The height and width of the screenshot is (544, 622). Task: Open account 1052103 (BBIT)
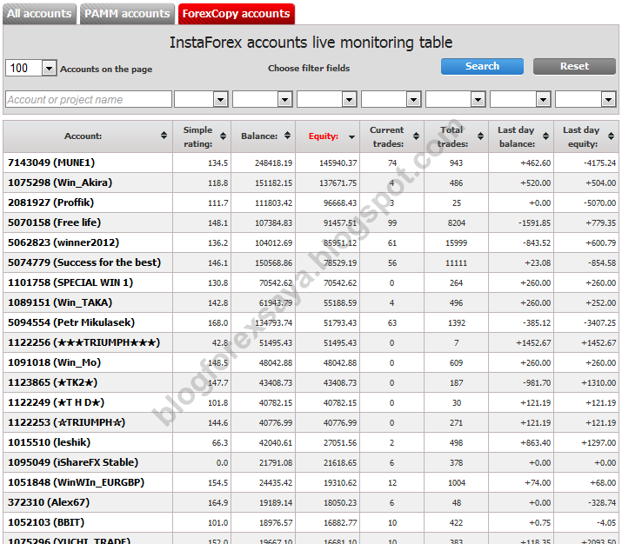[46, 522]
